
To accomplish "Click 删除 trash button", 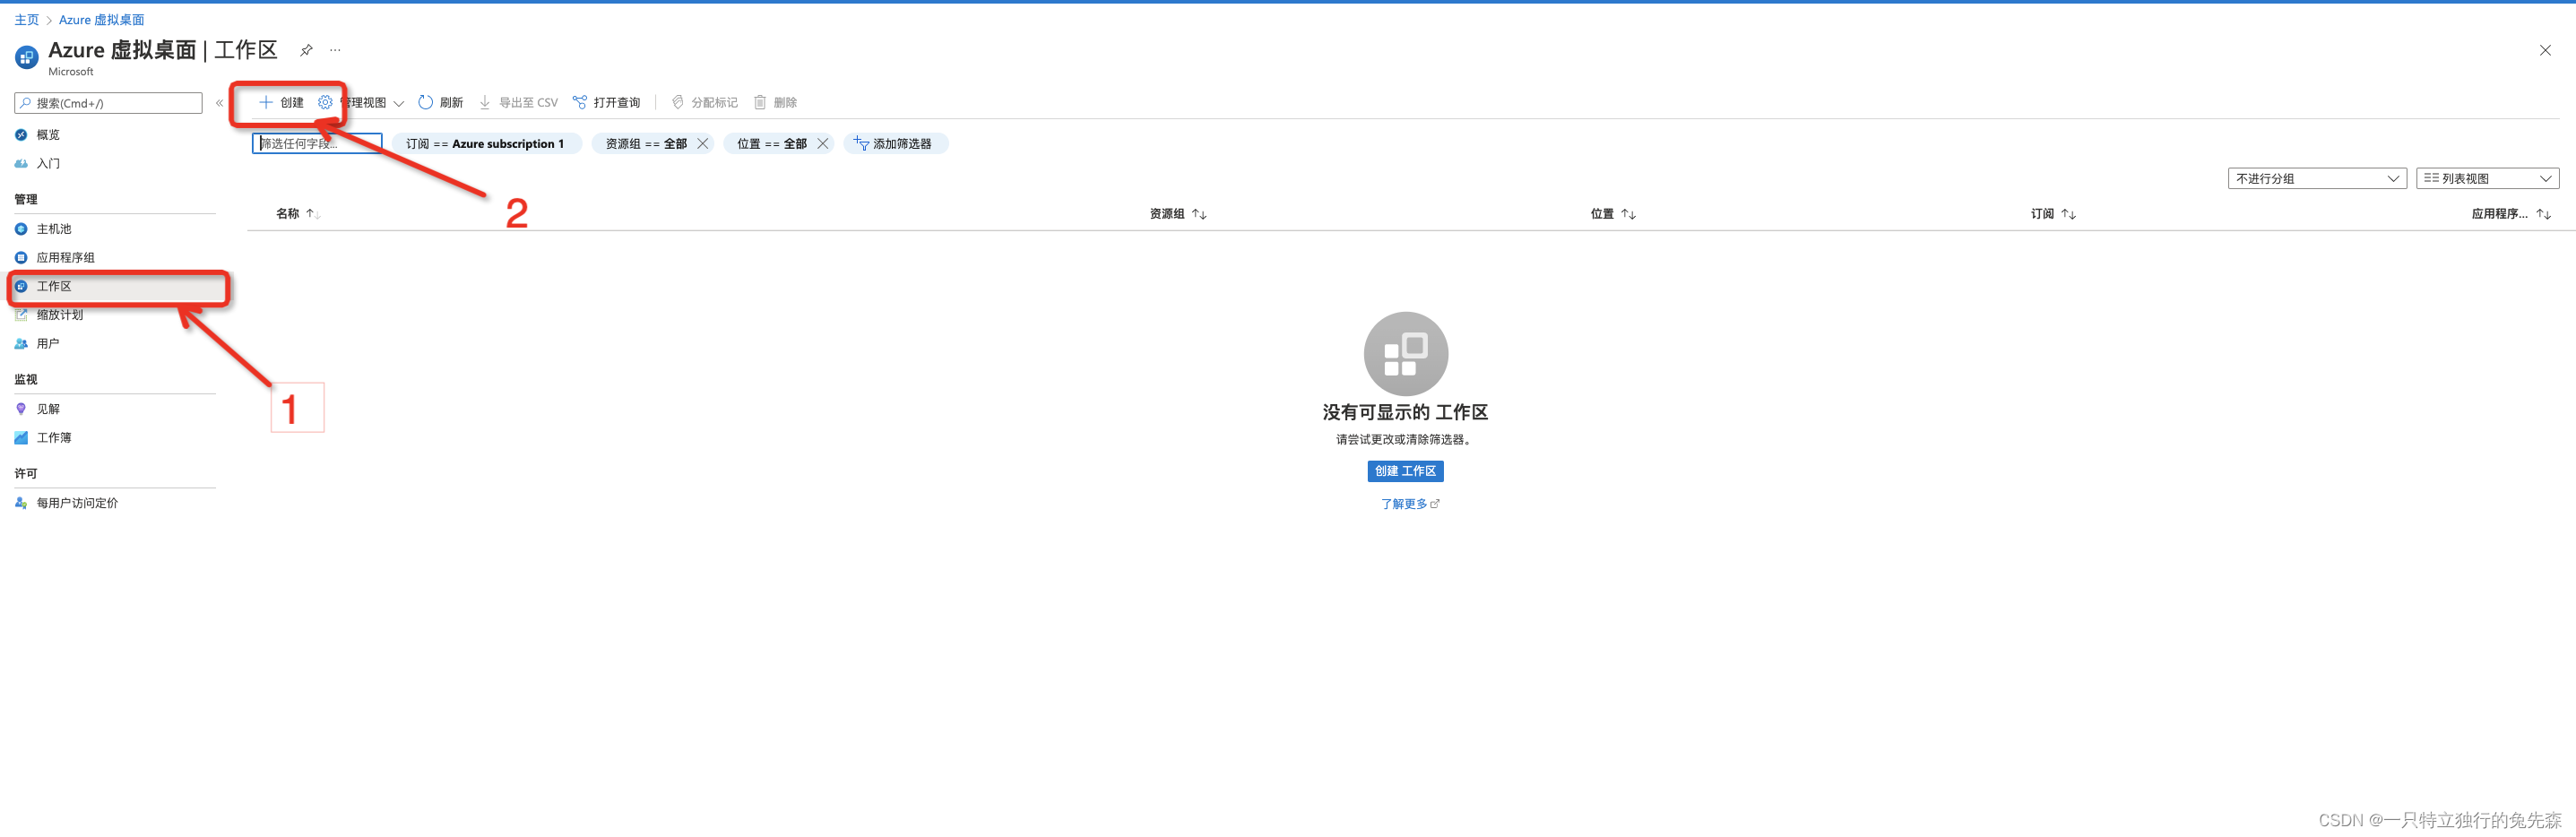I will click(x=775, y=102).
